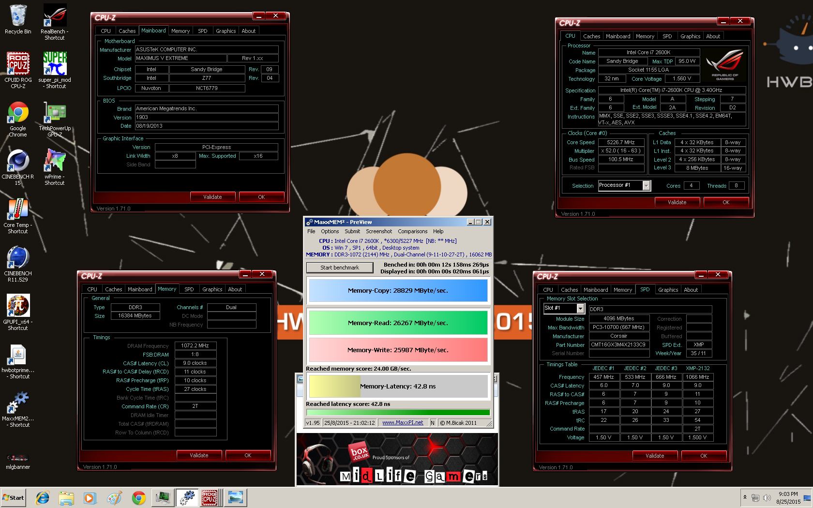Open Windows Explorer folder in taskbar
Image resolution: width=813 pixels, height=508 pixels.
pos(66,498)
